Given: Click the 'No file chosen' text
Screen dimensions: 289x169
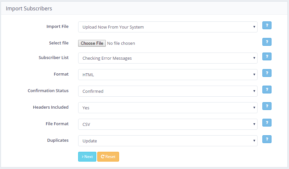Looking at the screenshot, I should [x=121, y=43].
